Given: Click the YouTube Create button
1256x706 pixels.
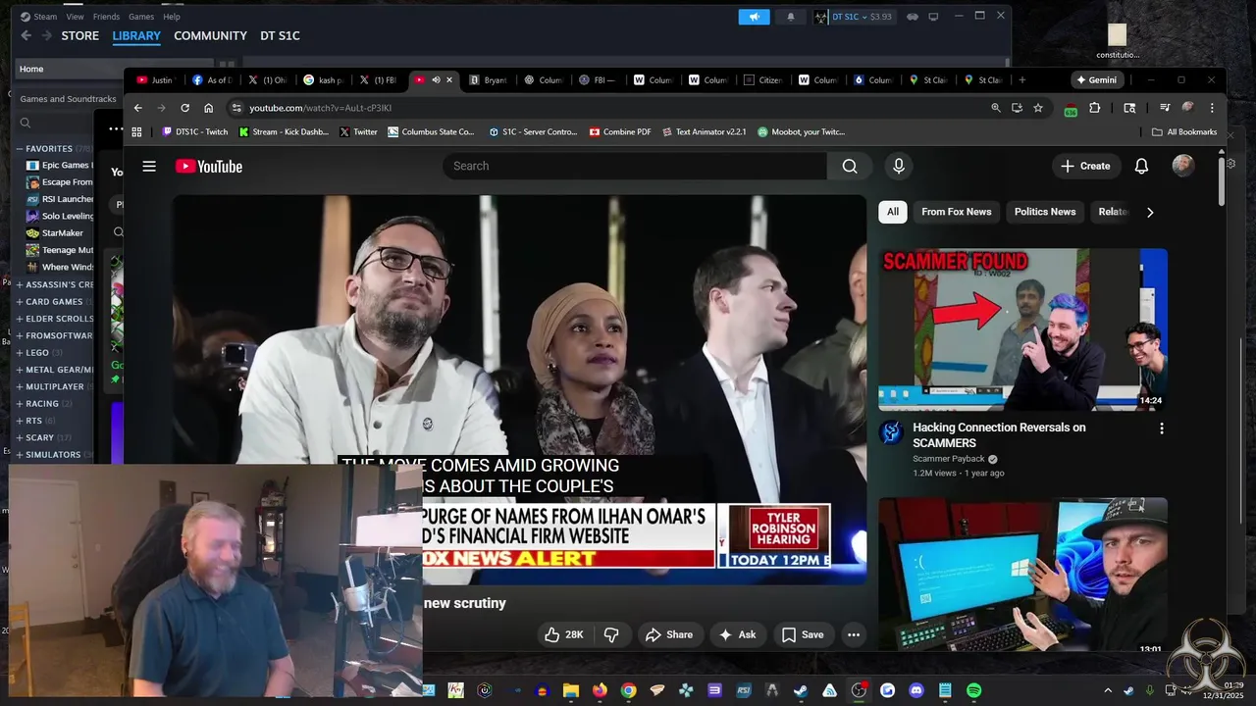Looking at the screenshot, I should [1085, 167].
